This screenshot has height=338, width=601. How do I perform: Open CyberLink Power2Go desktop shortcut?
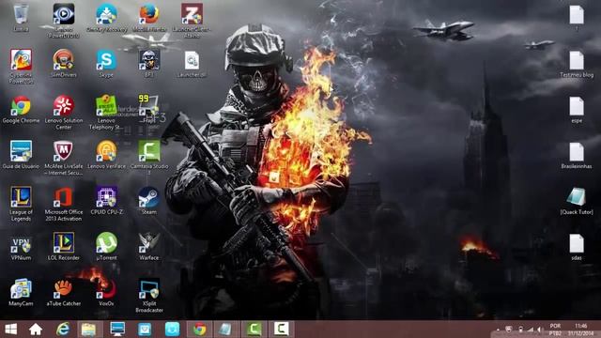(x=21, y=67)
